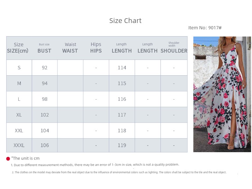The height and width of the screenshot is (189, 252).
Task: Select the HIPS column header
Action: click(96, 48)
